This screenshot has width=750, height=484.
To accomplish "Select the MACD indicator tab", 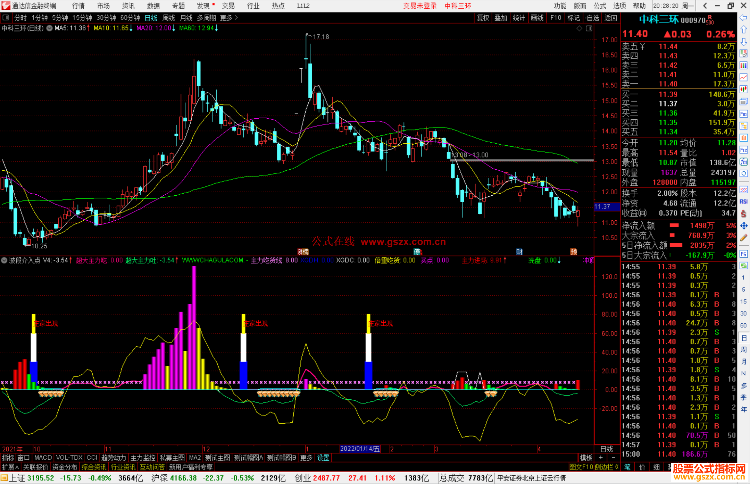I will click(x=43, y=458).
